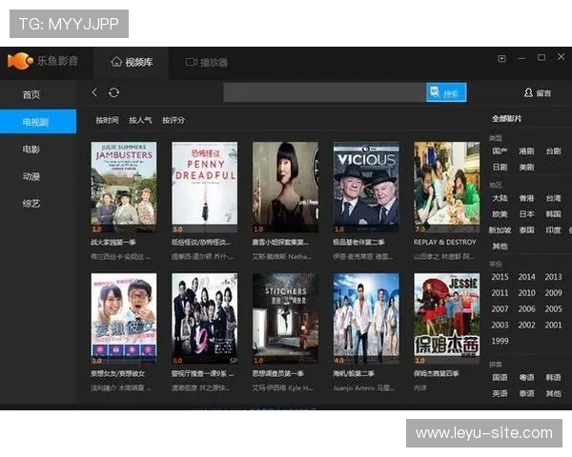
Task: Switch to the 播放器 tab
Action: click(207, 63)
